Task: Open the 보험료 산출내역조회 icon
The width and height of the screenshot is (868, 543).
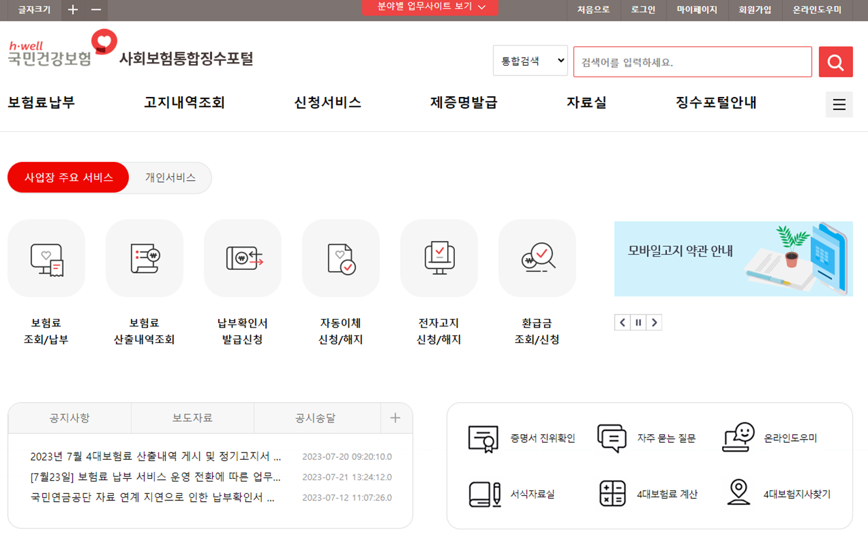Action: pos(145,258)
